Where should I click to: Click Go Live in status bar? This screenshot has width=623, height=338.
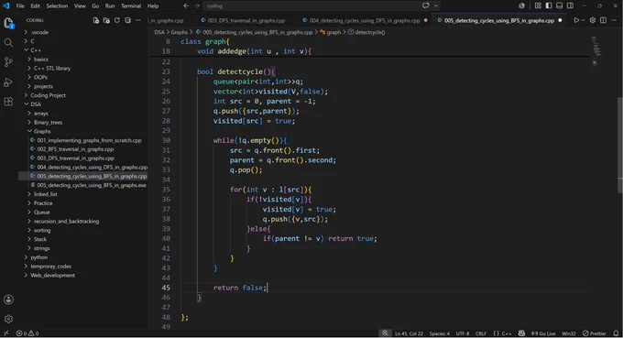pyautogui.click(x=542, y=333)
